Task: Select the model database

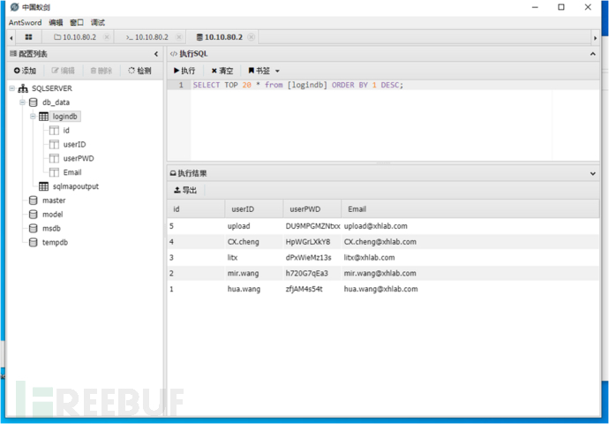Action: 52,215
